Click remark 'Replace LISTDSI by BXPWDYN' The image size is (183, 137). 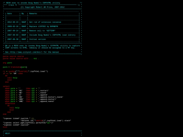43,26
